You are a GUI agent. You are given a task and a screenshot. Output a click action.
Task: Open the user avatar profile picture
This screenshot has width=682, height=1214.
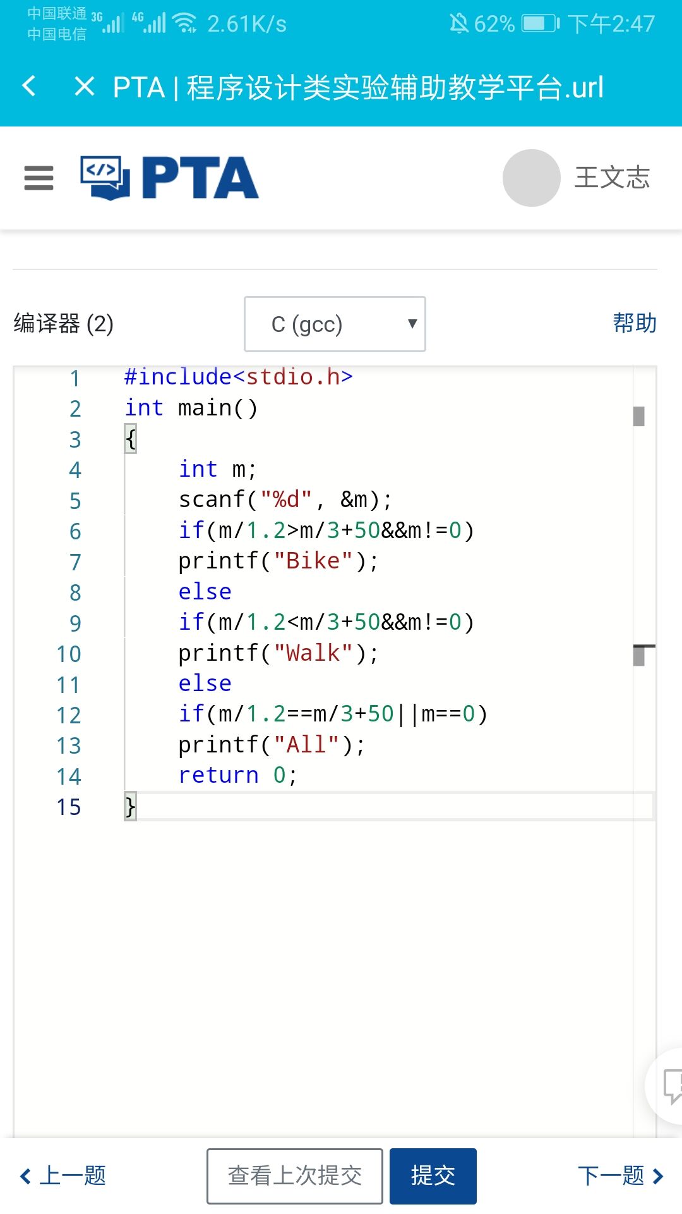[x=531, y=178]
